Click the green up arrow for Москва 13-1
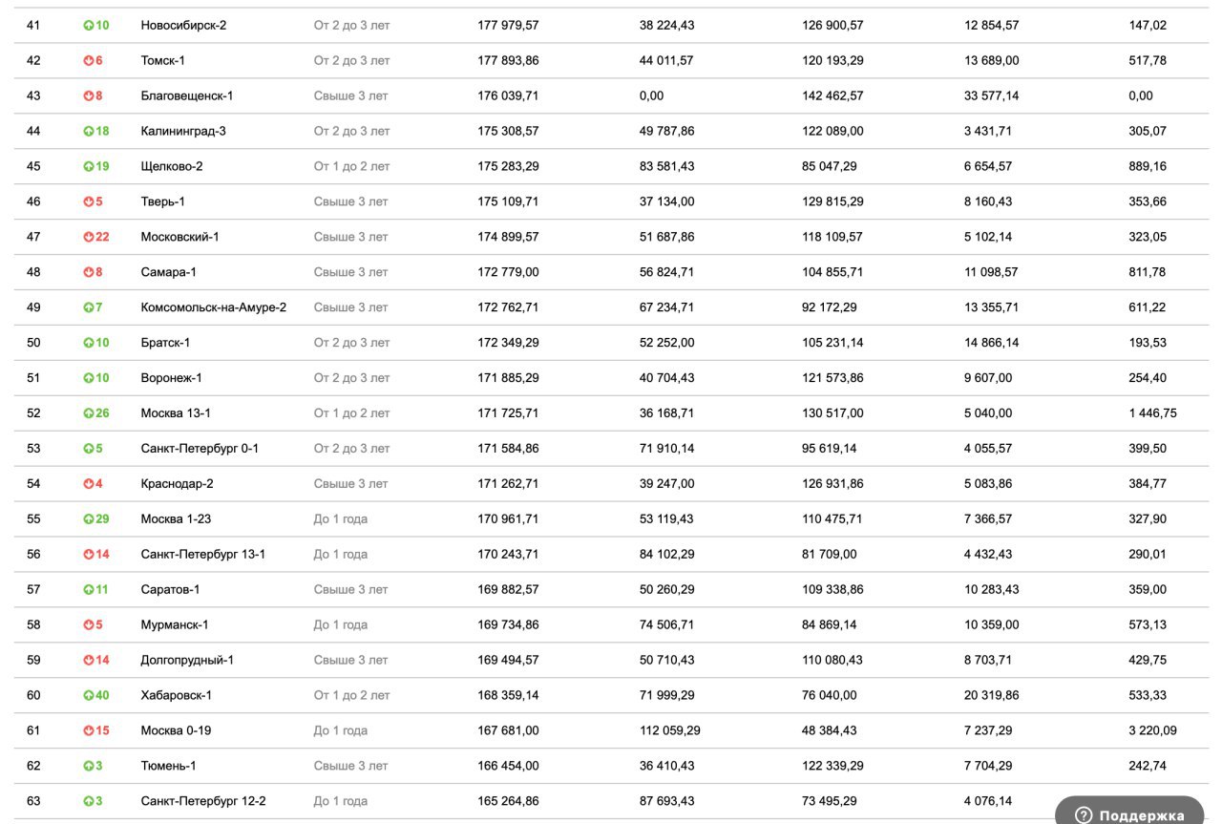 [x=89, y=414]
